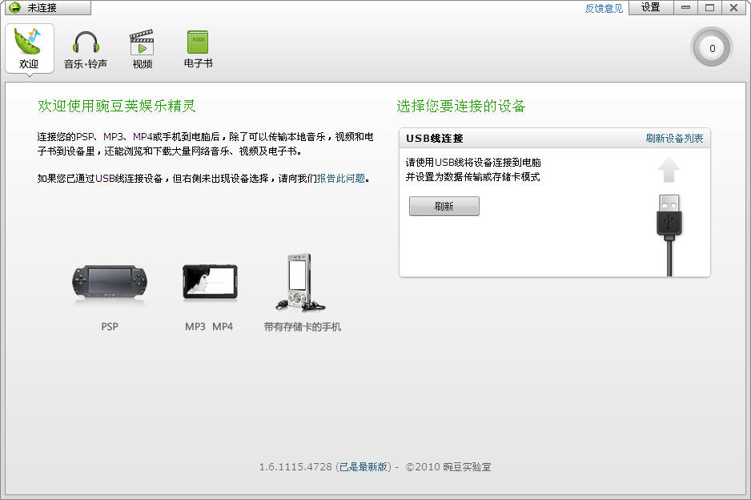Close the application window
The height and width of the screenshot is (500, 751).
(733, 8)
